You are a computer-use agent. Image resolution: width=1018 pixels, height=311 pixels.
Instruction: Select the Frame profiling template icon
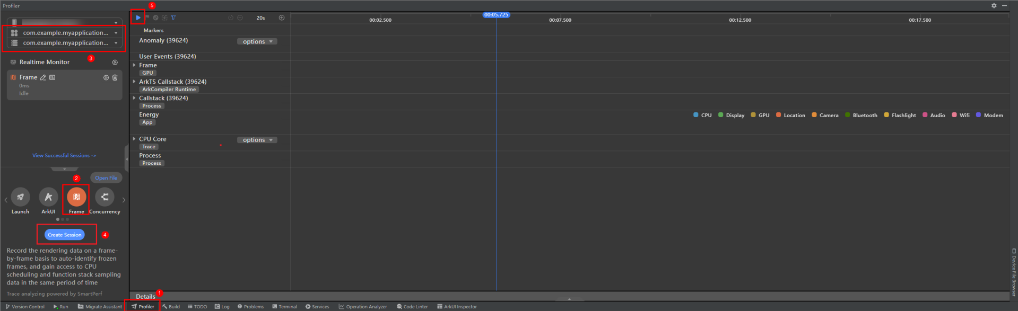click(x=76, y=197)
